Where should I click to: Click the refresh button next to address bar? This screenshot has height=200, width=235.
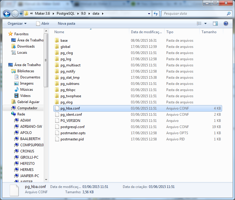coord(156,14)
